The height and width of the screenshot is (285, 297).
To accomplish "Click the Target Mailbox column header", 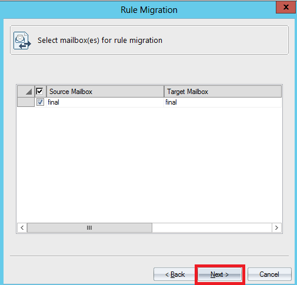I will (223, 92).
